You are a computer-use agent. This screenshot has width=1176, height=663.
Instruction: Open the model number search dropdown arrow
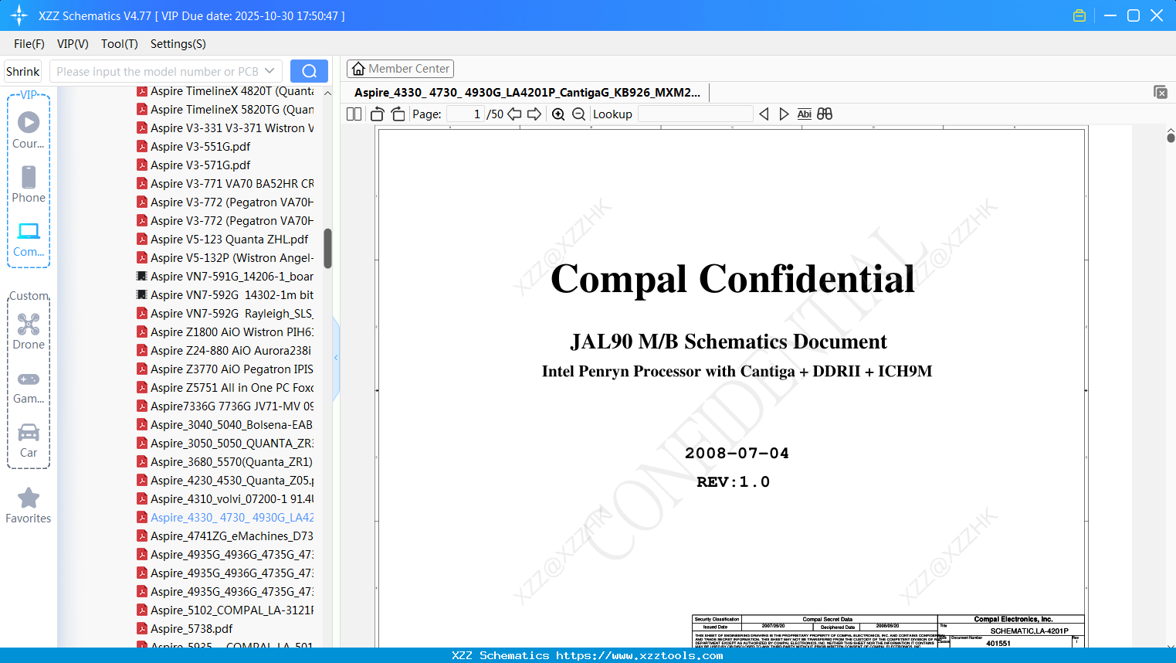[x=269, y=71]
